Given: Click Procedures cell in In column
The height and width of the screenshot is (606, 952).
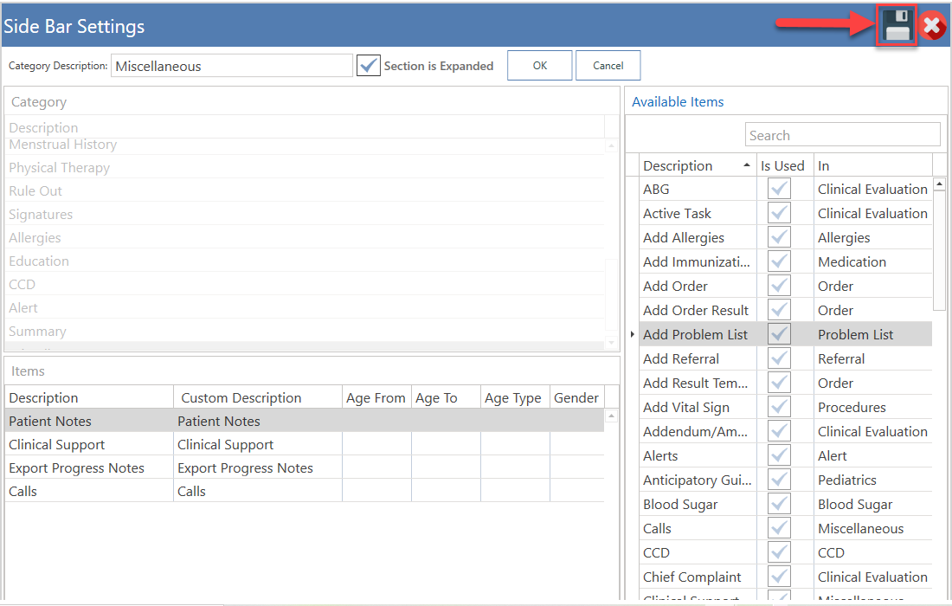Looking at the screenshot, I should pyautogui.click(x=872, y=407).
